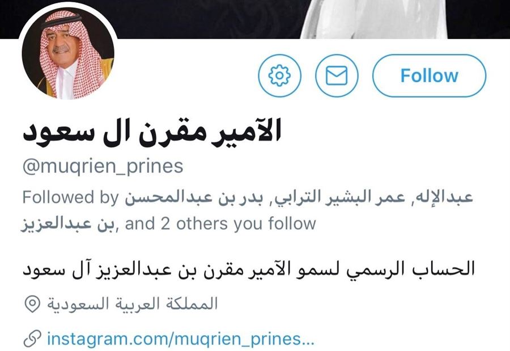
Task: Tap the chain link icon beside instagram URL
Action: 32,339
